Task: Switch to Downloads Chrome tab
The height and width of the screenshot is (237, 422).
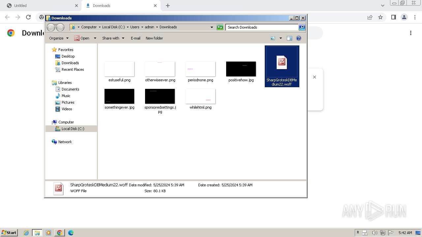Action: pos(121,6)
